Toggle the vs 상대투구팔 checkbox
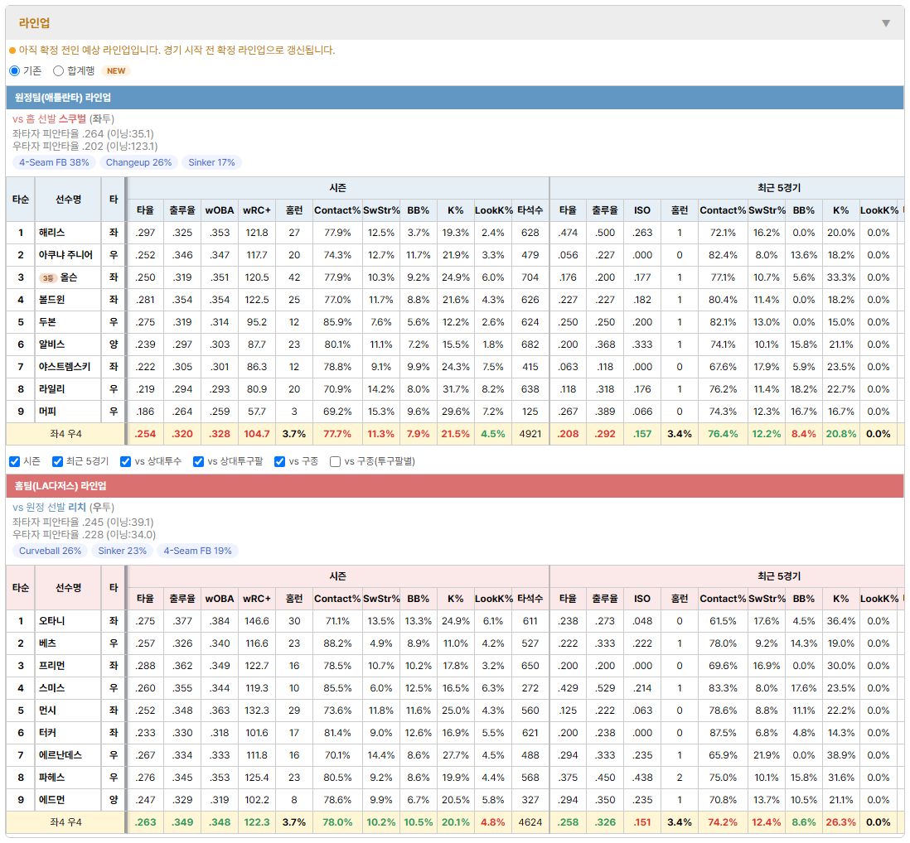Viewport: 910px width, 843px height. pos(198,461)
